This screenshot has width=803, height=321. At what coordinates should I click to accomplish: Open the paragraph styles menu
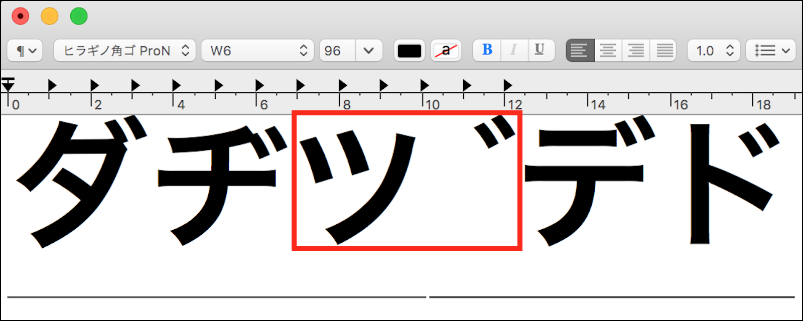pos(25,51)
